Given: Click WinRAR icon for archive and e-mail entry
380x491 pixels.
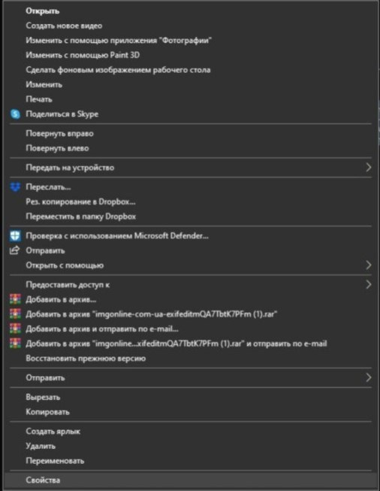Looking at the screenshot, I should click(x=15, y=329).
